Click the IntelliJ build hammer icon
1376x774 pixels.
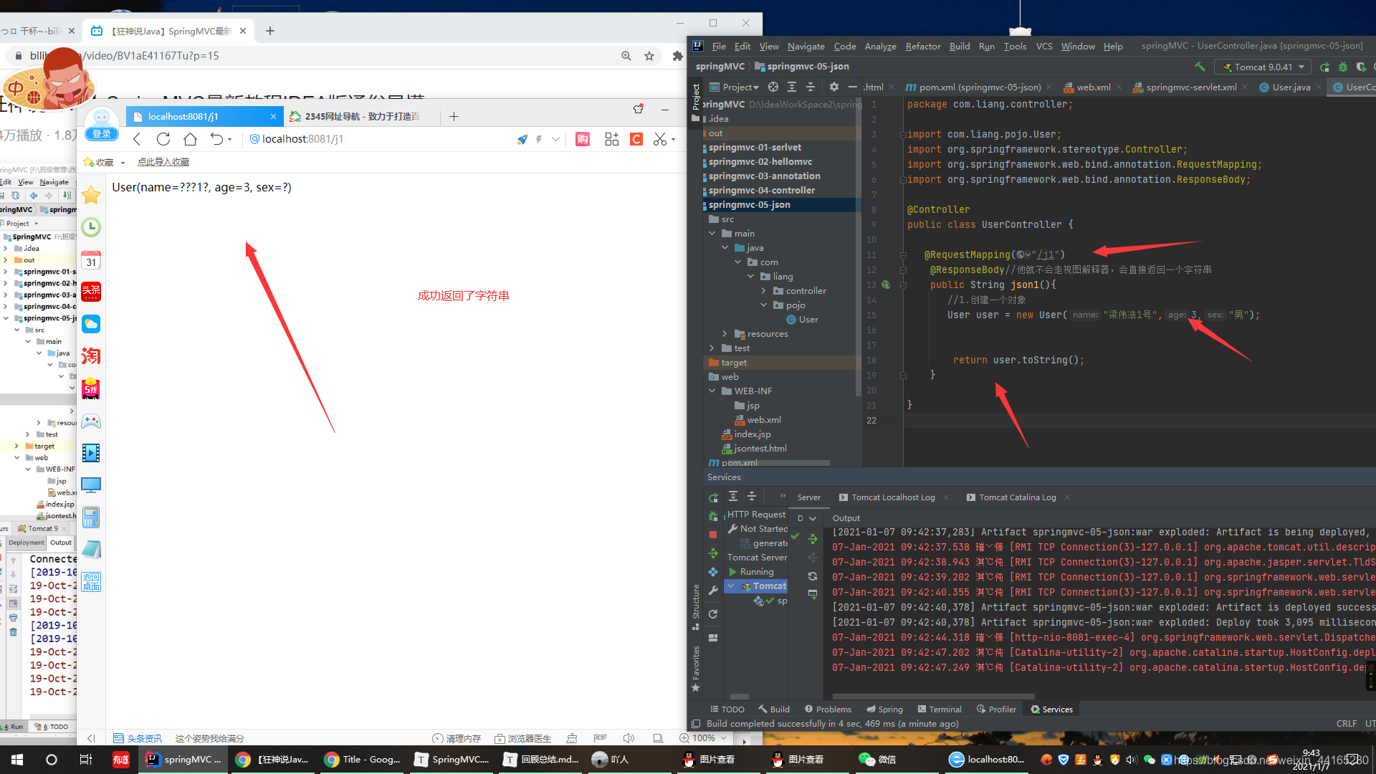(x=1200, y=67)
